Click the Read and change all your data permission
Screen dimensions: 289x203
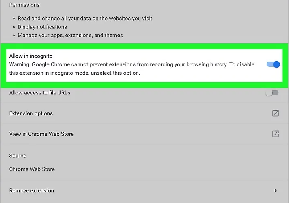(x=85, y=18)
